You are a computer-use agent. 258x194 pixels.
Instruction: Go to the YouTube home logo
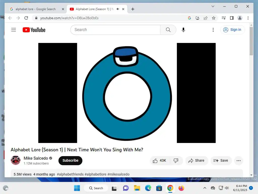pyautogui.click(x=34, y=30)
